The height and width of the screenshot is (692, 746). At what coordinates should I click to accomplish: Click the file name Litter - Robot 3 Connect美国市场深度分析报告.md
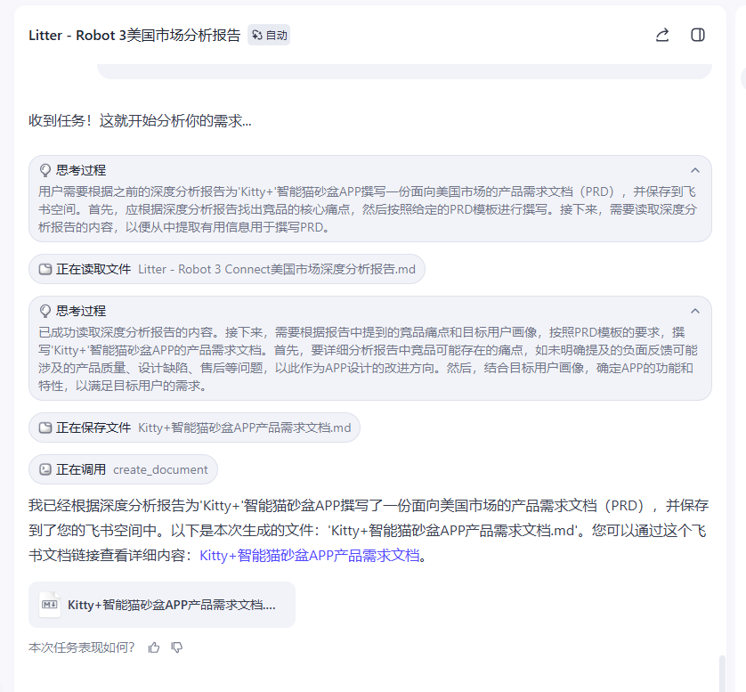tap(277, 269)
